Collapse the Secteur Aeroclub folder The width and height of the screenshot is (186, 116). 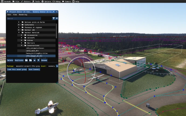(19, 33)
